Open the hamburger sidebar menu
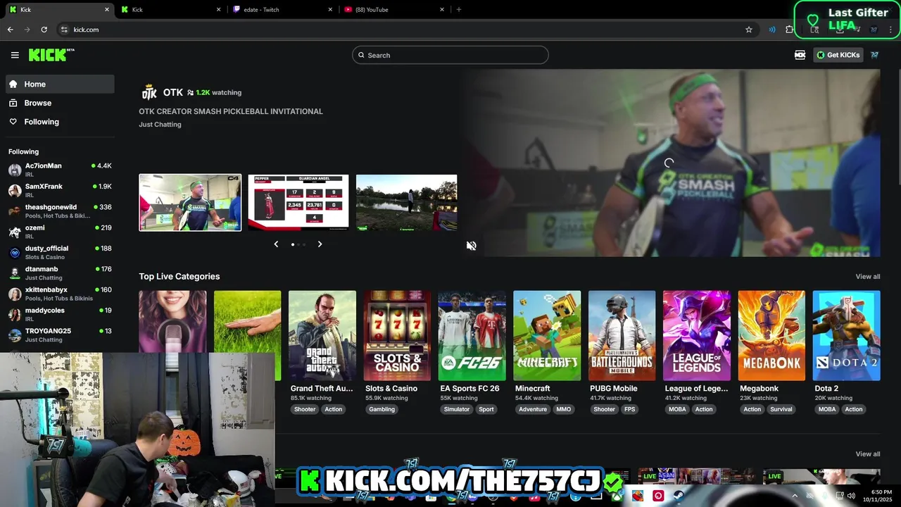Image resolution: width=901 pixels, height=507 pixels. [x=15, y=55]
